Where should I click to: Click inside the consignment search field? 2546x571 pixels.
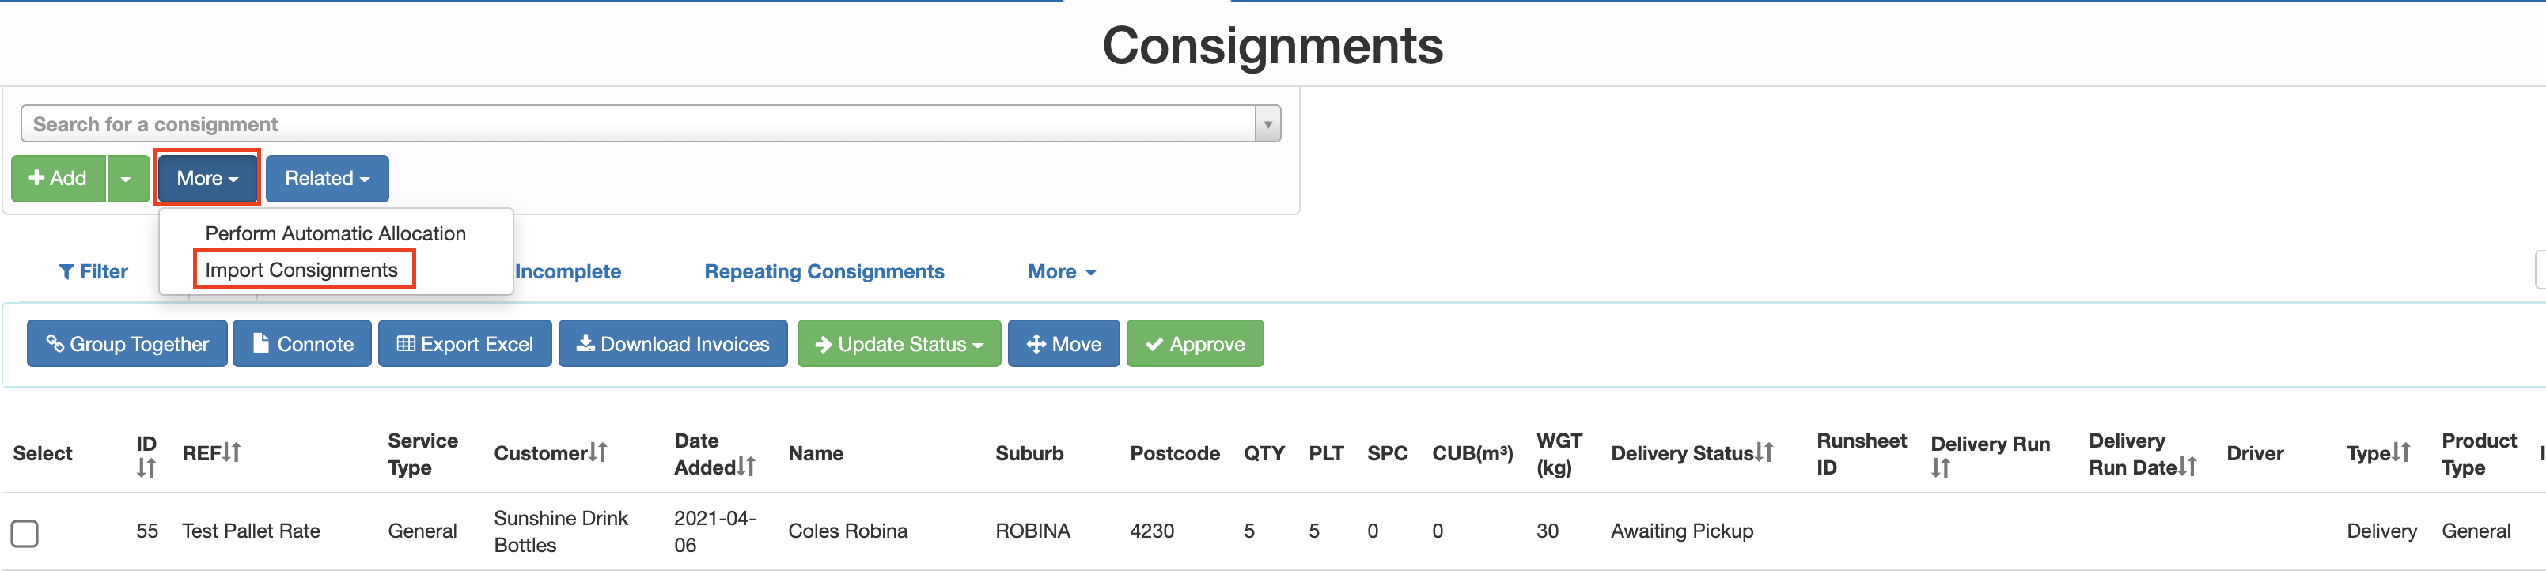point(593,123)
